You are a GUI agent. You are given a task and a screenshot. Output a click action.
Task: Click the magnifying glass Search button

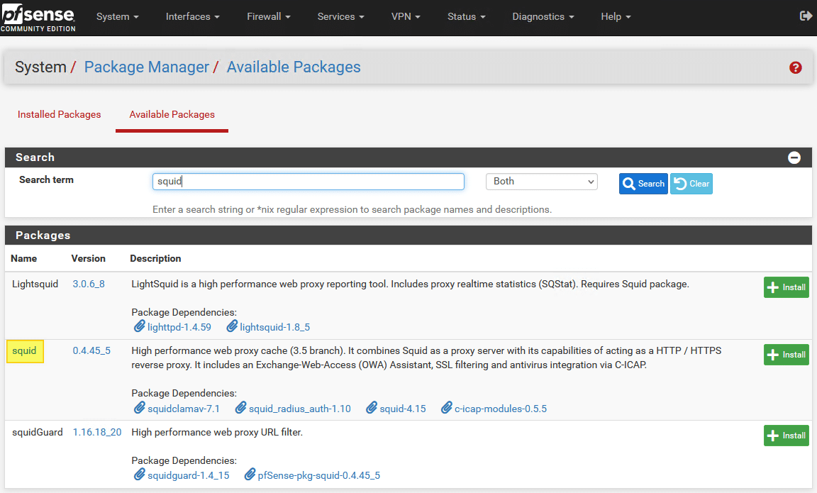643,183
